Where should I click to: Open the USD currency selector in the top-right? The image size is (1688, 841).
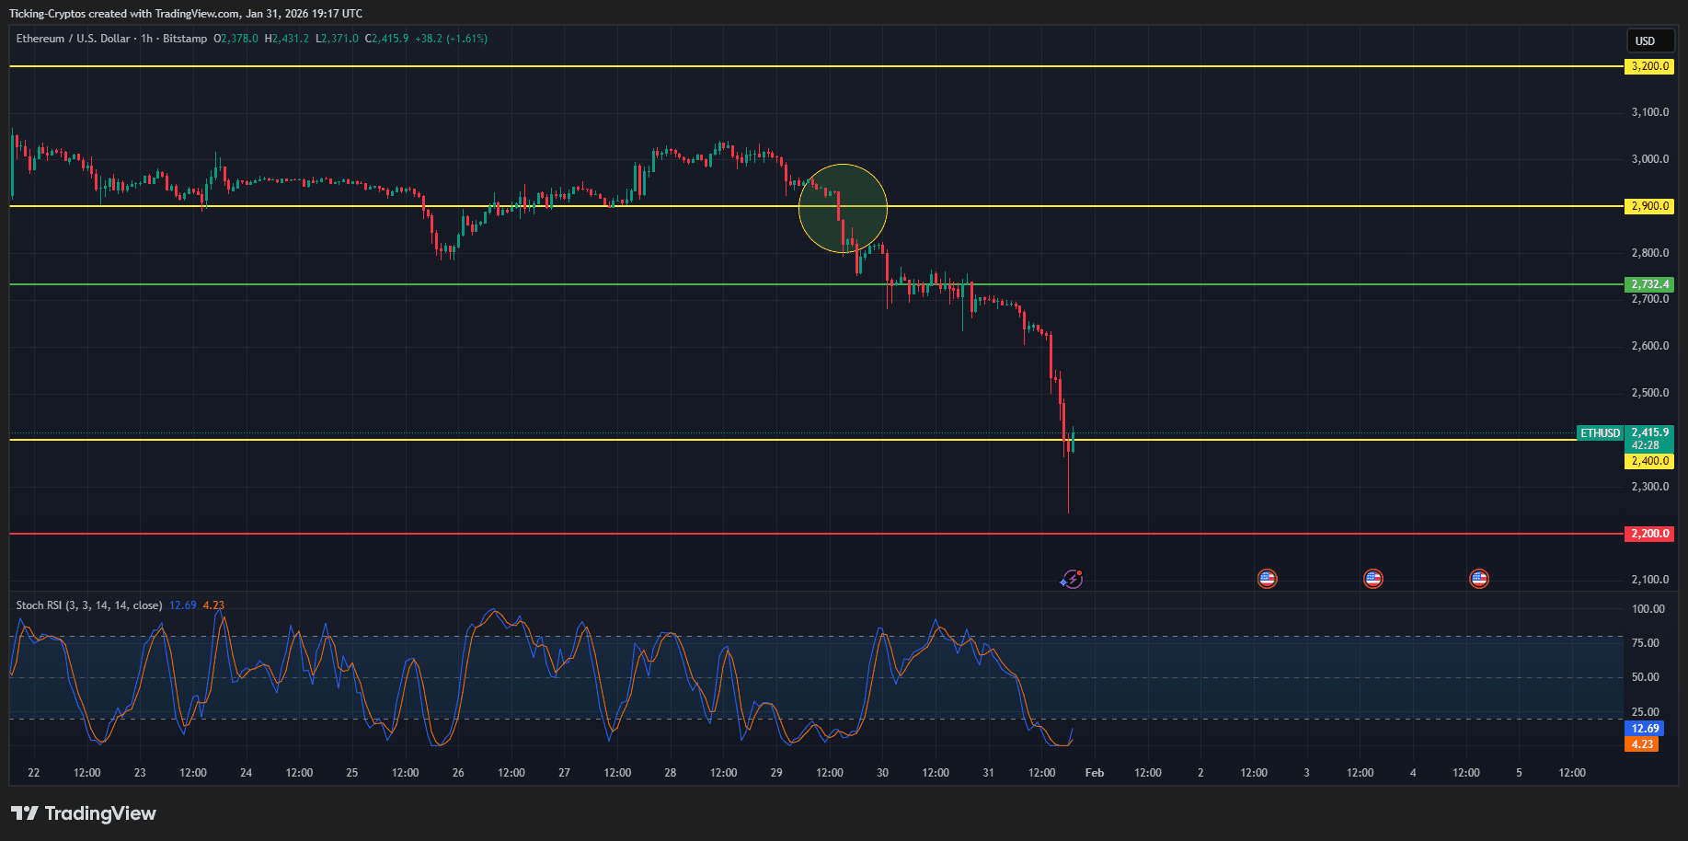click(x=1649, y=40)
